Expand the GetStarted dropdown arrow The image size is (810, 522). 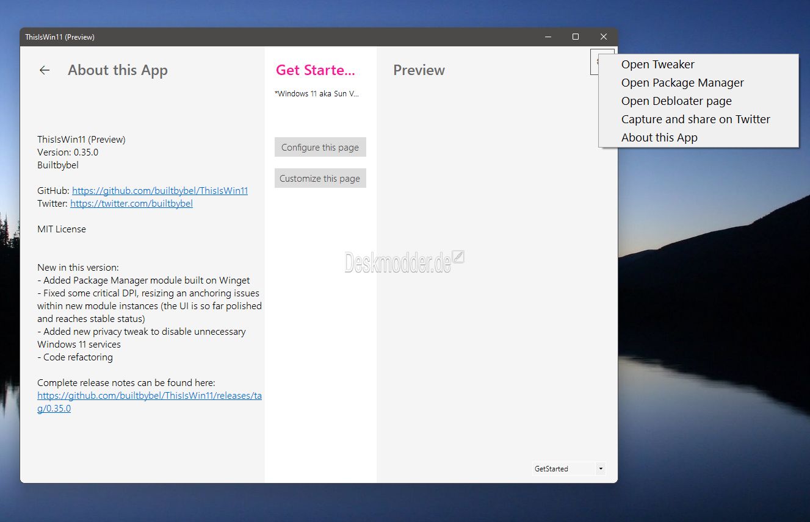point(601,469)
